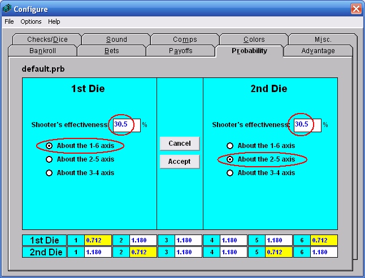Select 2nd Die 'About the 3-4 axis'
This screenshot has width=365, height=278.
(x=230, y=173)
